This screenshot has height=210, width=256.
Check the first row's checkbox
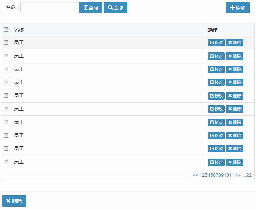coord(6,43)
